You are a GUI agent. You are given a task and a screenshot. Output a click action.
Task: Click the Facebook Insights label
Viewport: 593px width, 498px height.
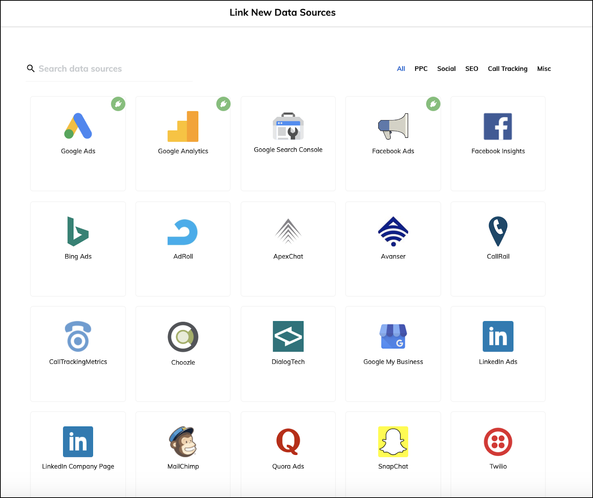[x=498, y=151]
